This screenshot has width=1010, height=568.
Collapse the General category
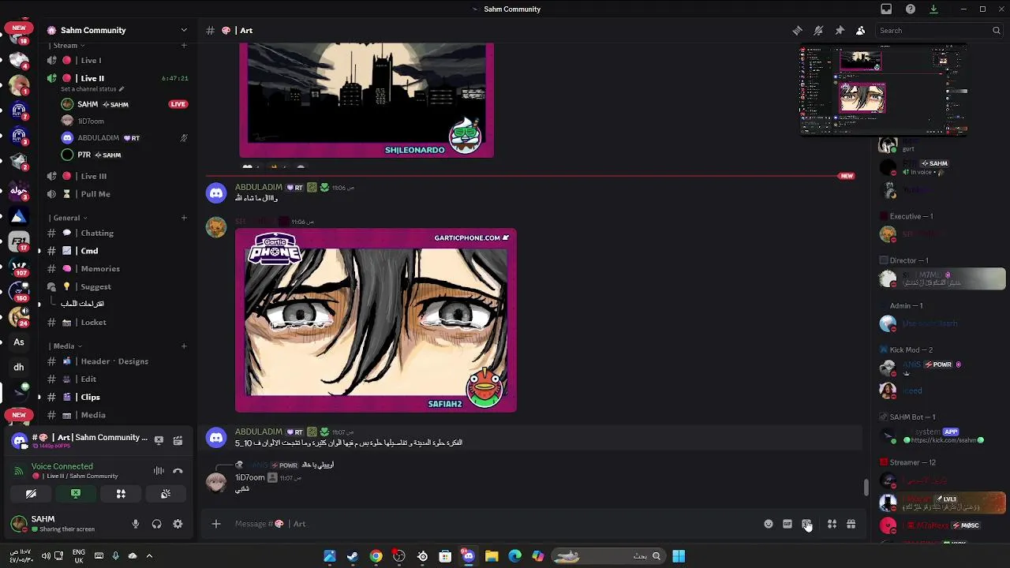[68, 218]
